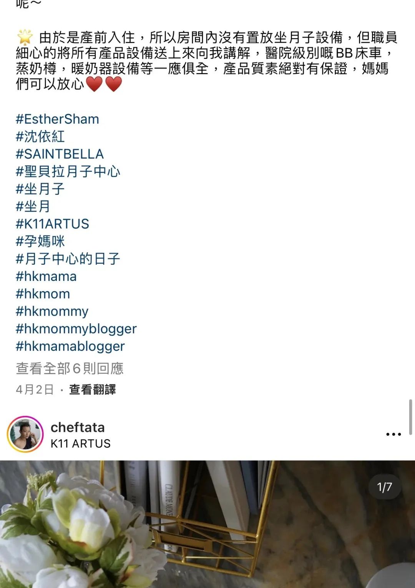
Task: Open the #坐月子 hashtag
Action: tap(40, 189)
